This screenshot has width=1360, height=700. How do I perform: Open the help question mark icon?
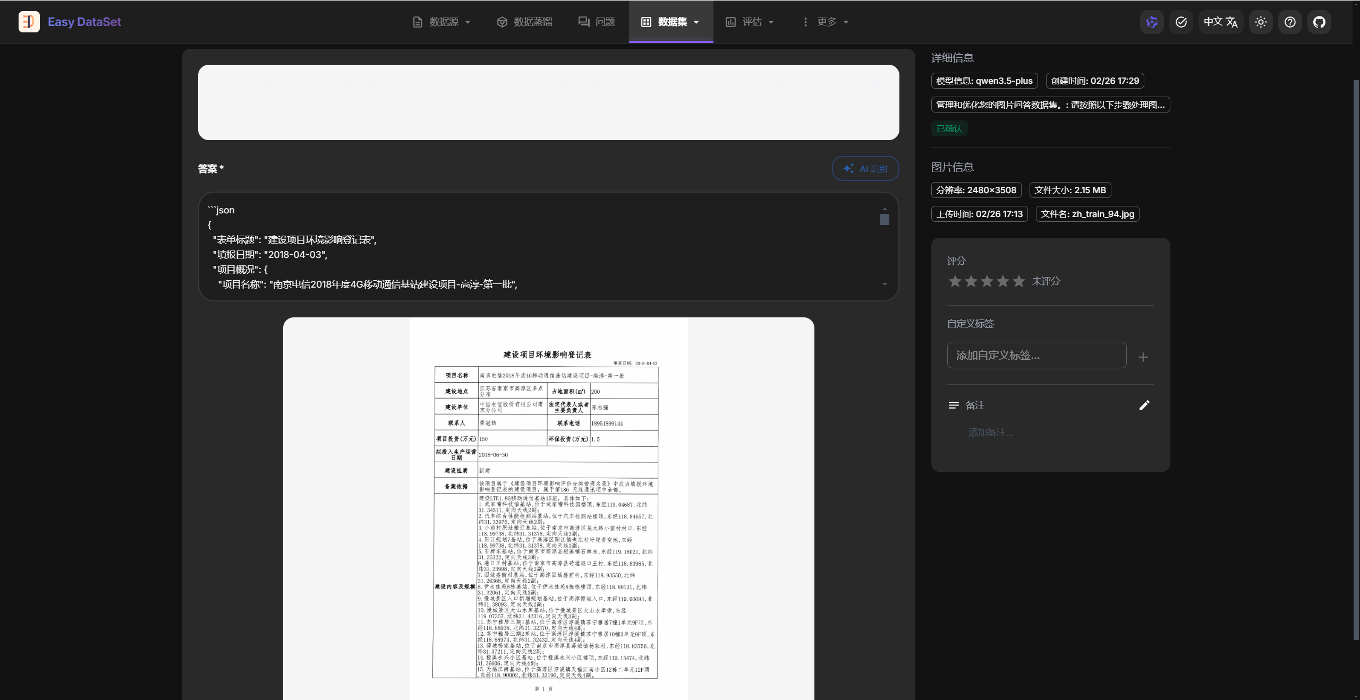point(1290,22)
